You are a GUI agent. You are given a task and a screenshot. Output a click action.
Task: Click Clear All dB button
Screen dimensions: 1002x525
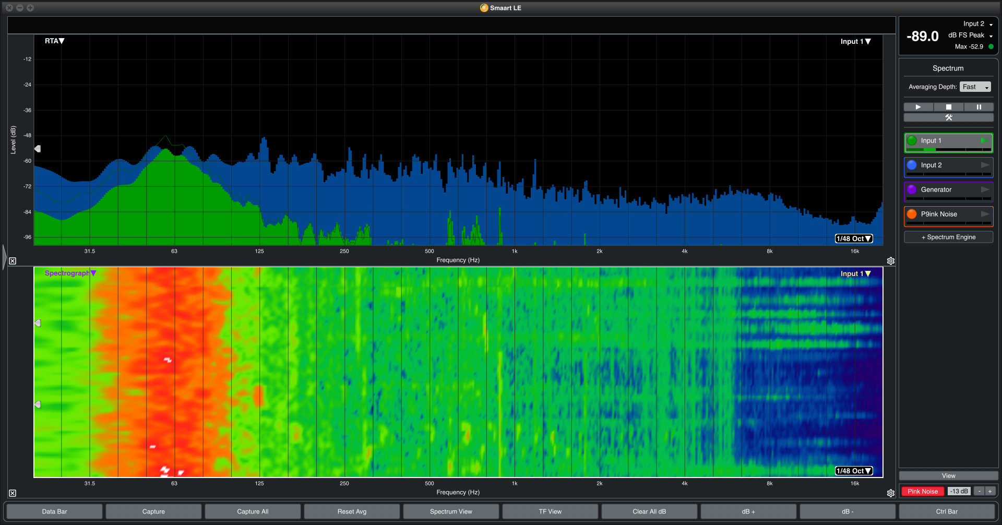pos(649,511)
